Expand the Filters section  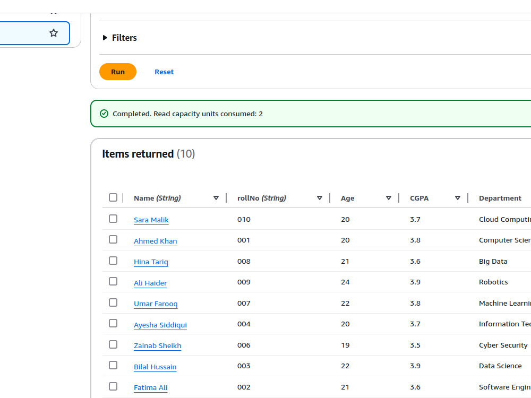click(x=119, y=38)
